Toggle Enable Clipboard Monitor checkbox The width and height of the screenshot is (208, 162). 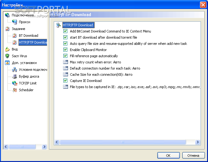click(65, 50)
